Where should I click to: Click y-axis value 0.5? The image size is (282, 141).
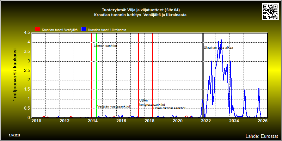click(x=27, y=109)
